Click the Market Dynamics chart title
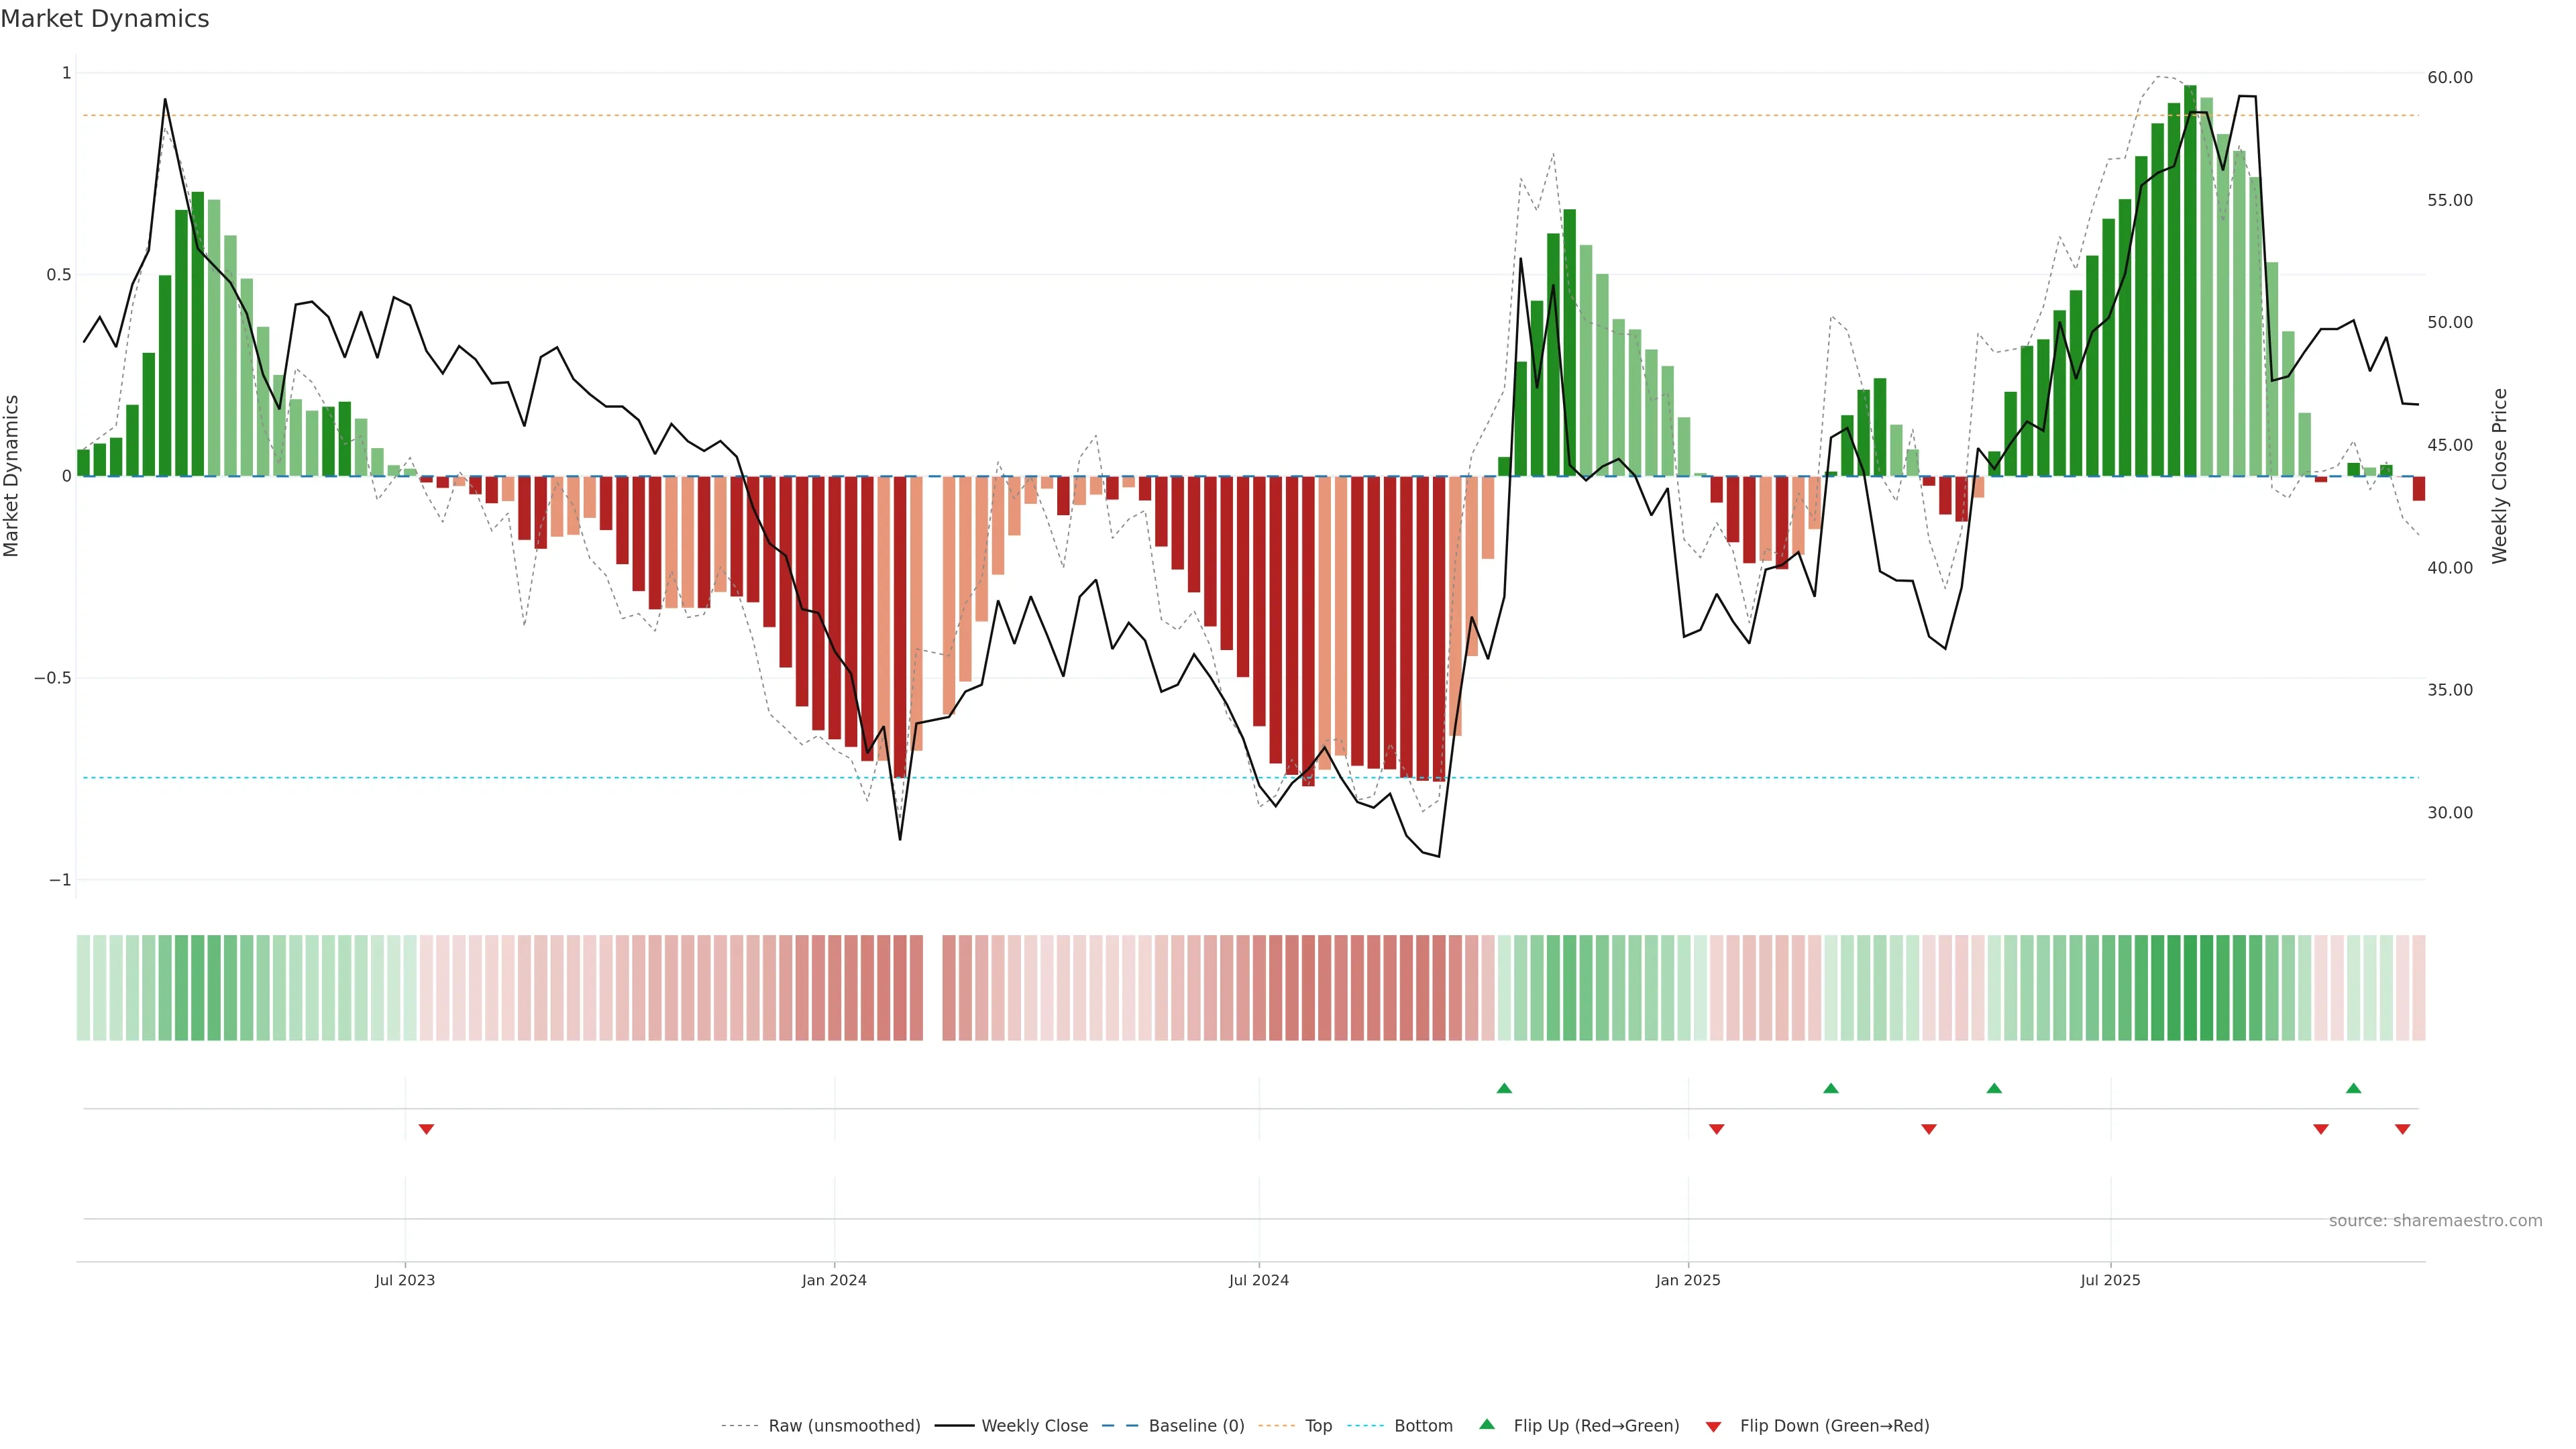The image size is (2576, 1449). tap(105, 19)
